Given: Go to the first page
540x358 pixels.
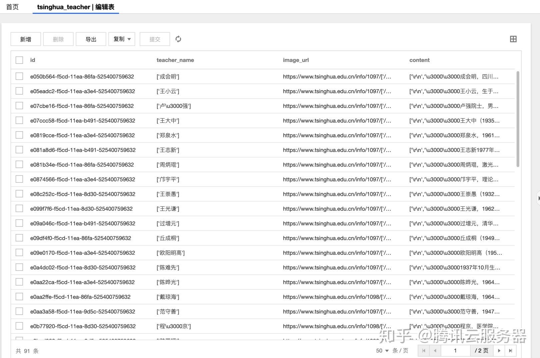Looking at the screenshot, I should click(x=424, y=351).
